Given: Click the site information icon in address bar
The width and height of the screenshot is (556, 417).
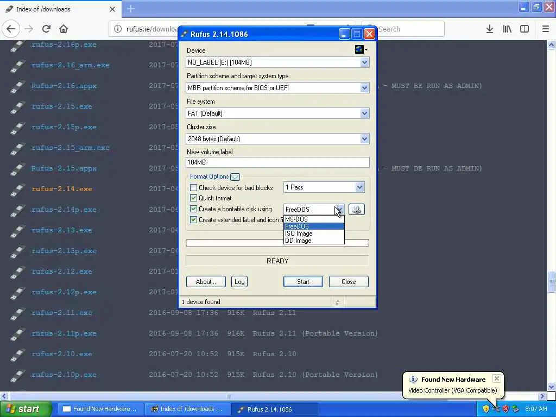Looking at the screenshot, I should (x=118, y=29).
